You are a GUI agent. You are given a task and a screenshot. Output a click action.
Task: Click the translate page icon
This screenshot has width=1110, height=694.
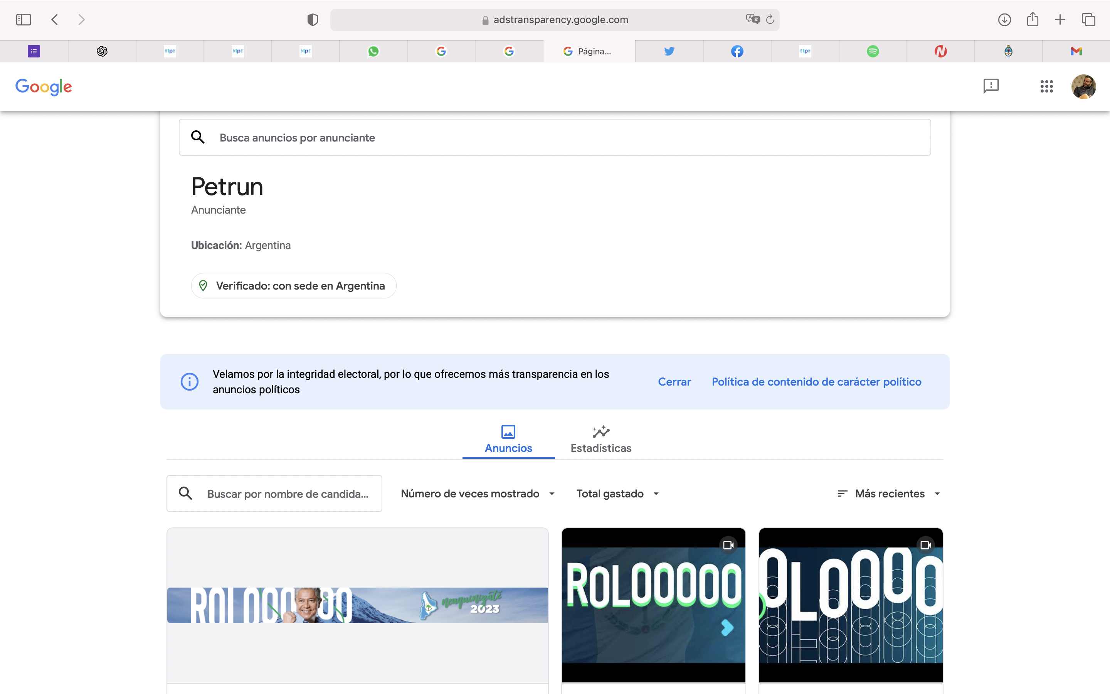(x=752, y=19)
